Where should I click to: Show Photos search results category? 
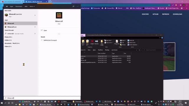pos(8,37)
